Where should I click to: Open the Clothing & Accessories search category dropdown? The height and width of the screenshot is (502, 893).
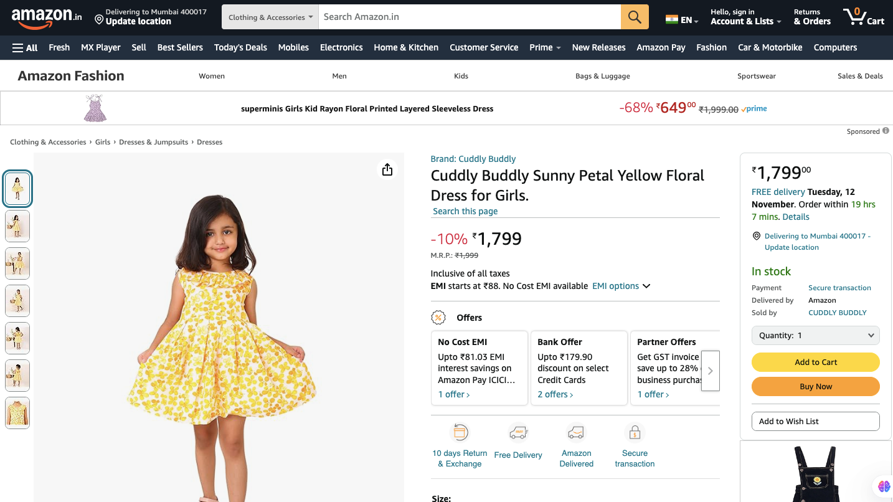coord(270,17)
